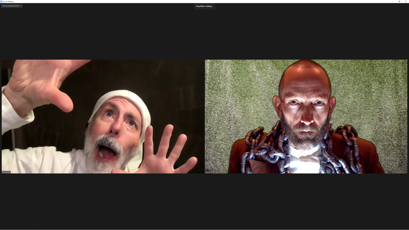
Task: Select the Scrooge participant video tile
Action: click(x=103, y=117)
